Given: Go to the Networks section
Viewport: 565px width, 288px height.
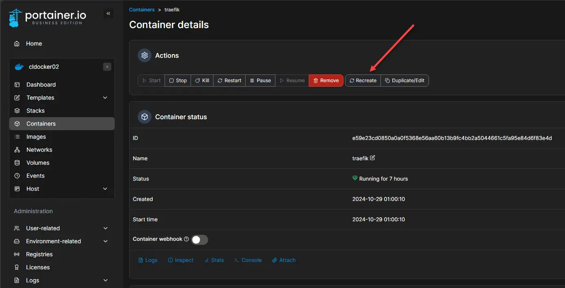Looking at the screenshot, I should 62,150.
